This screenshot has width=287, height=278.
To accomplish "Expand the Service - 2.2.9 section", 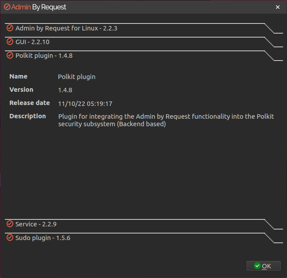I will tap(143, 224).
